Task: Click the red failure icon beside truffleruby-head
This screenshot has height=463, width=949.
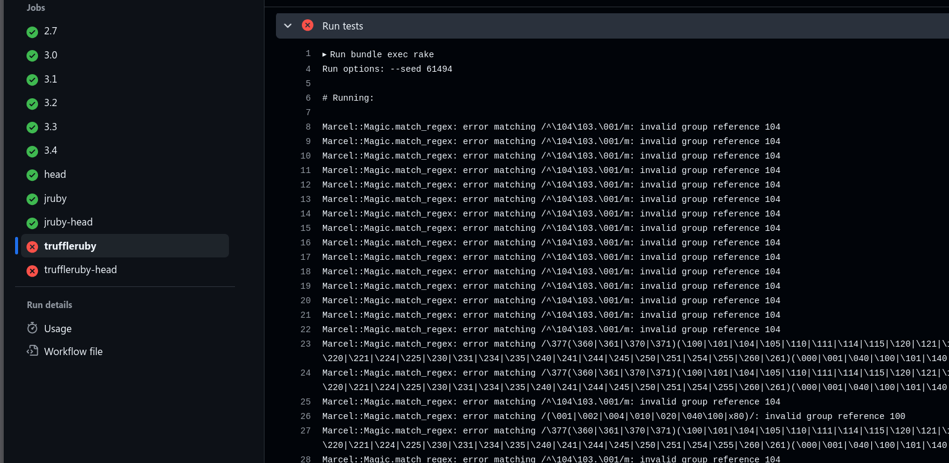Action: pyautogui.click(x=33, y=271)
